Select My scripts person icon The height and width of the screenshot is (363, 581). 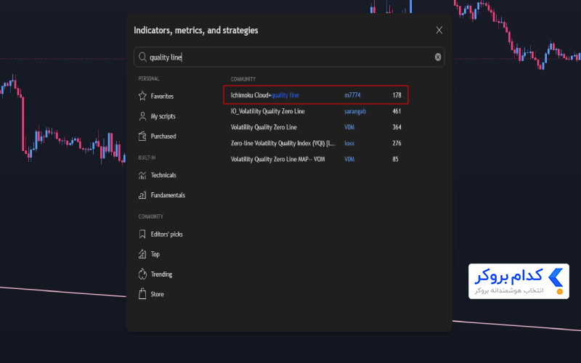(x=142, y=116)
